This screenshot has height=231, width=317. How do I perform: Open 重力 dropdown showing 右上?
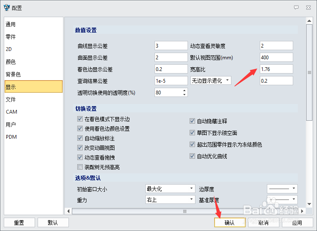tap(170, 199)
